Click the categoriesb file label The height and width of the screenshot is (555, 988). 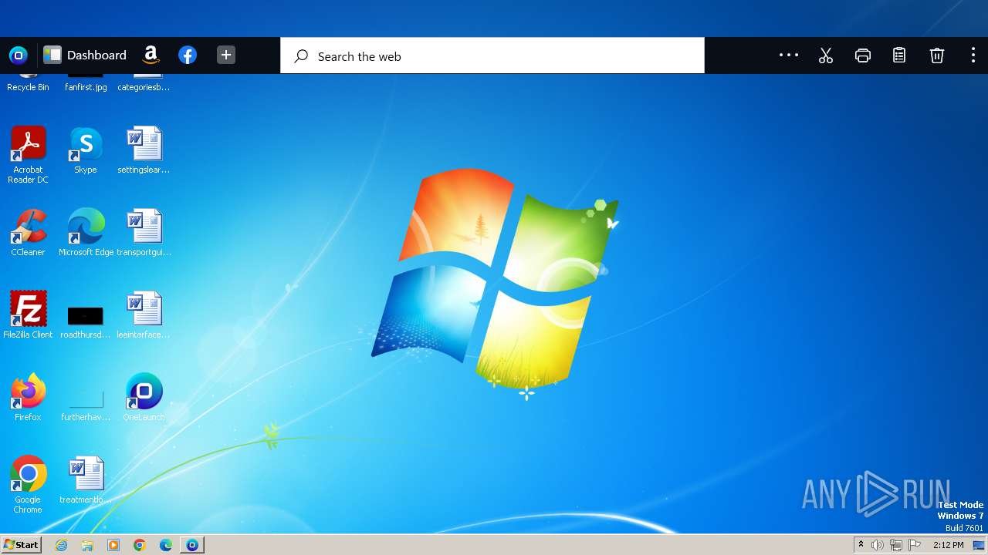144,87
